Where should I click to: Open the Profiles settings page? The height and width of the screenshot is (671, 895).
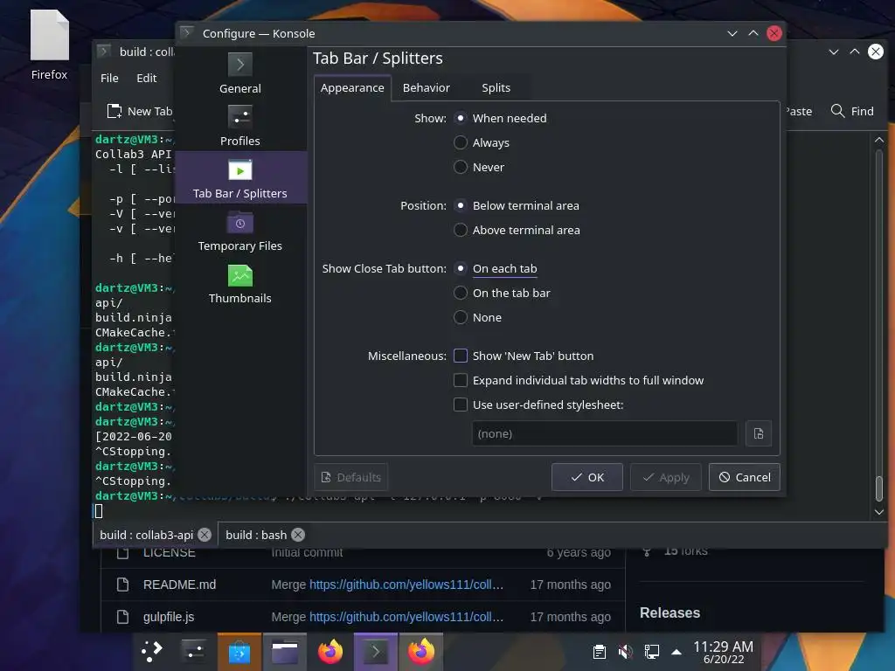[x=239, y=126]
